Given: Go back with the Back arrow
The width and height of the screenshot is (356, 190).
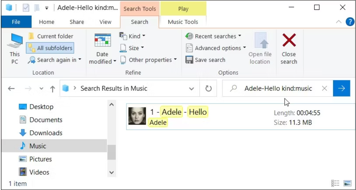Looking at the screenshot, I should (11, 89).
